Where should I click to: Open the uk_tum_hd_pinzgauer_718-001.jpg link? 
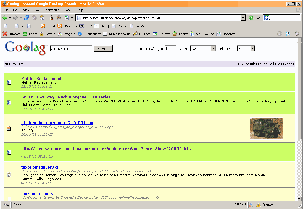click(x=57, y=123)
